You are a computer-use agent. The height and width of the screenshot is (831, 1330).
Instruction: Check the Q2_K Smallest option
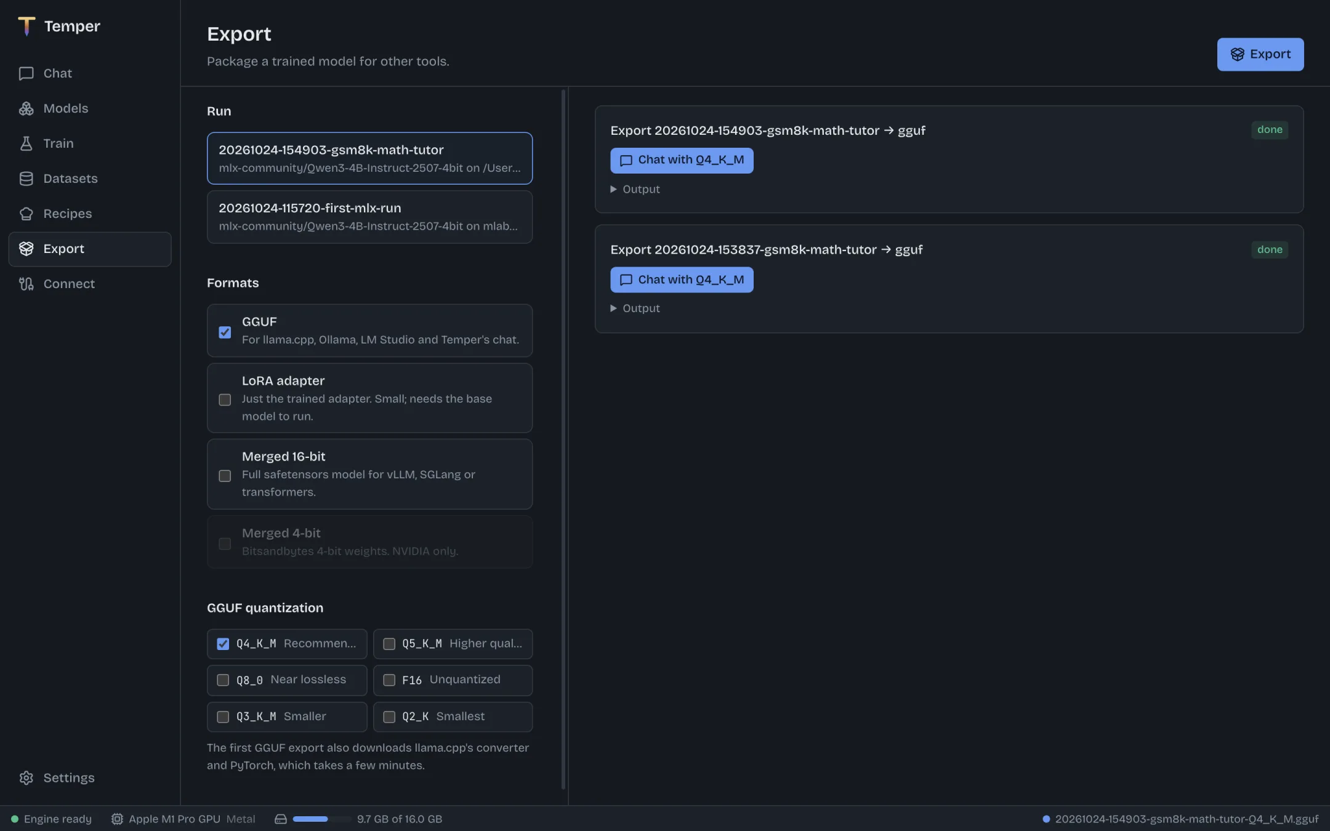point(389,717)
